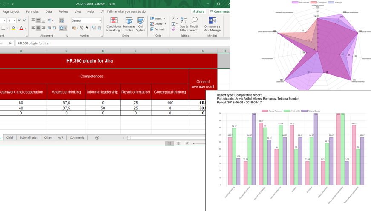Open Number group dialog launcher
Viewport: 371px width, 211px height.
102,36
